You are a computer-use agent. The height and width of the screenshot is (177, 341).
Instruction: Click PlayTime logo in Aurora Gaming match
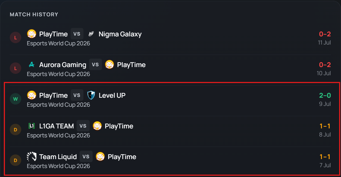click(x=110, y=64)
